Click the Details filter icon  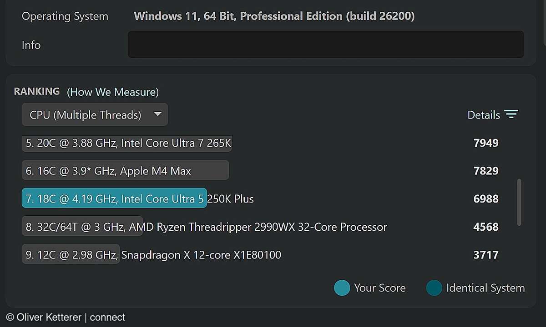point(511,114)
